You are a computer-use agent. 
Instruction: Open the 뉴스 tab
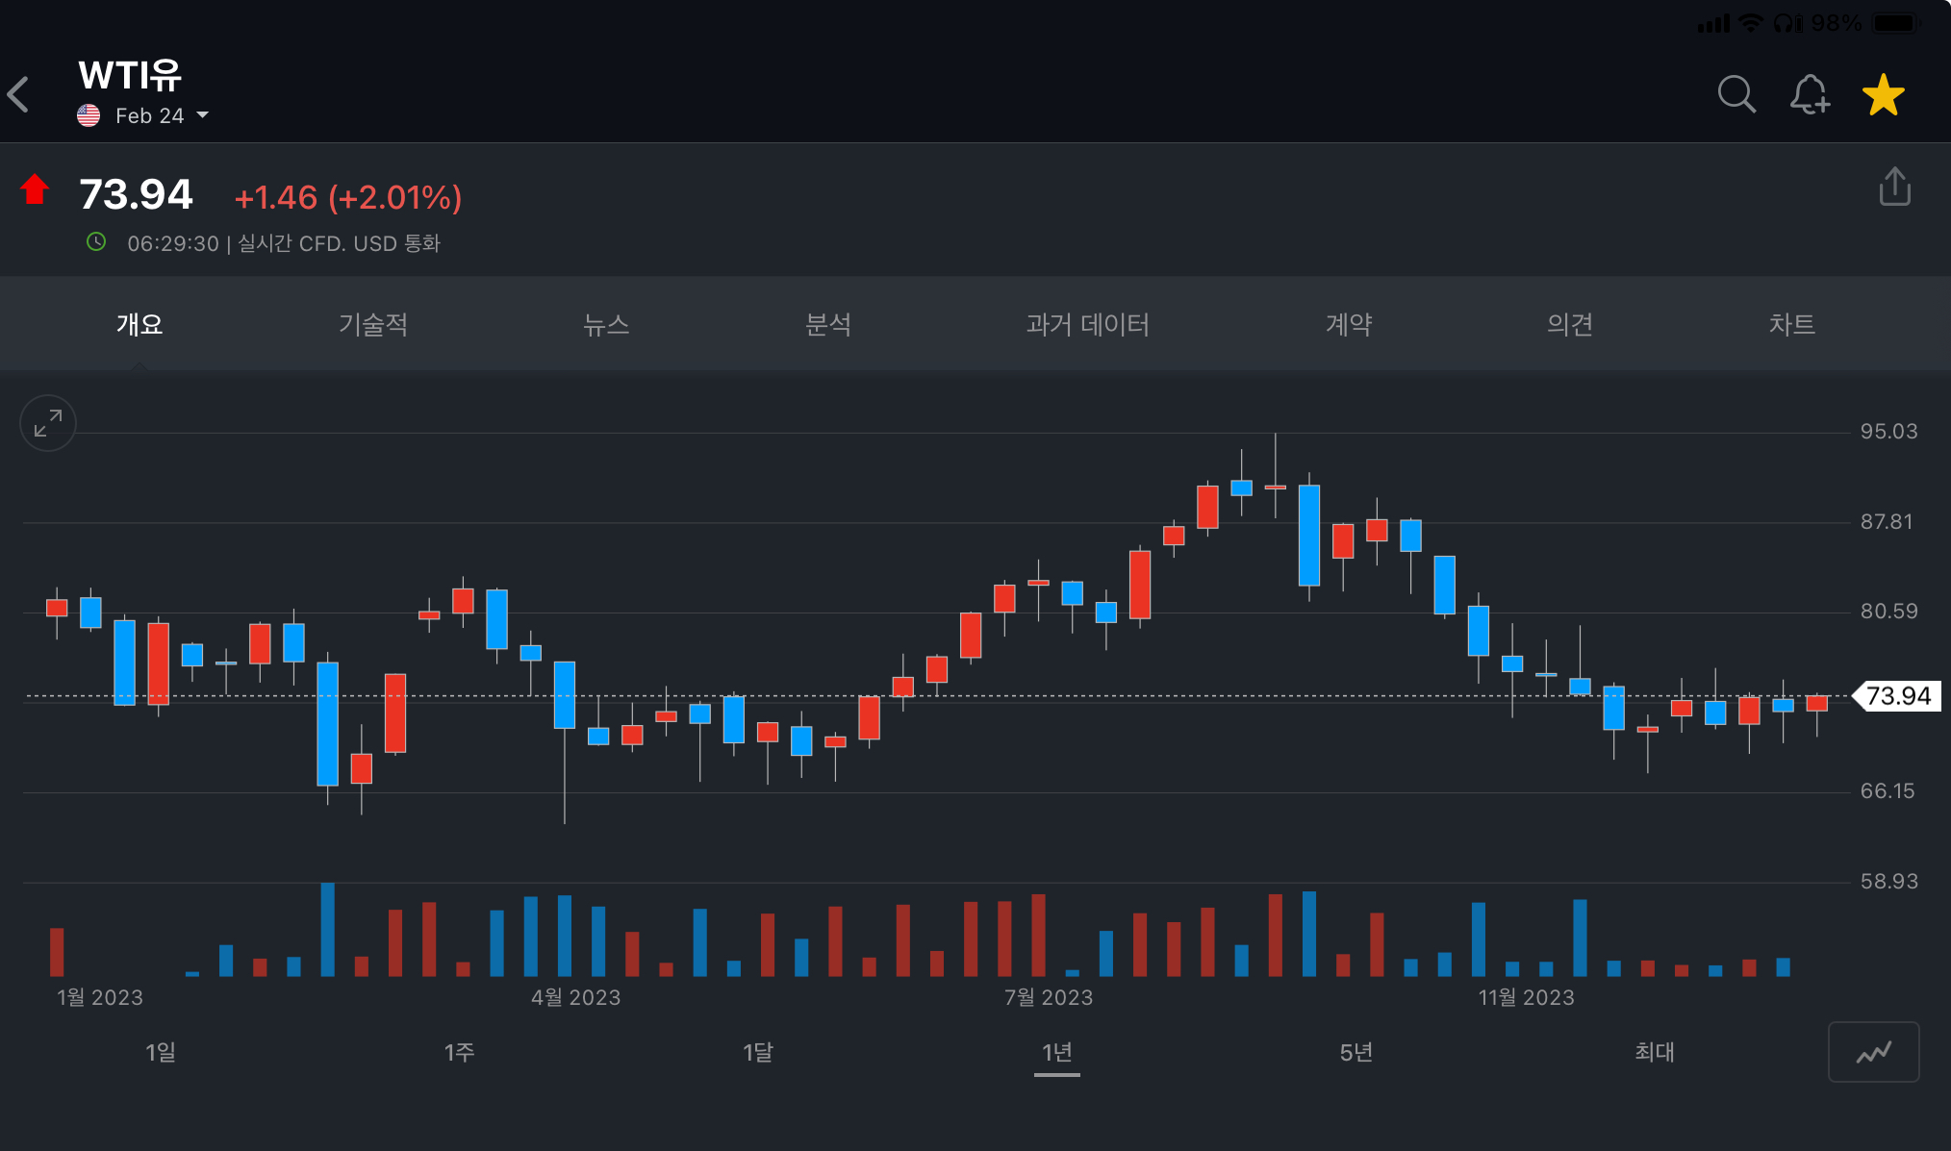[606, 324]
